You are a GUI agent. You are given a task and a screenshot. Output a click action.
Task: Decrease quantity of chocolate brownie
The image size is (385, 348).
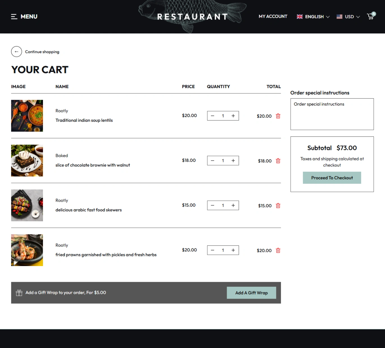[x=213, y=161]
